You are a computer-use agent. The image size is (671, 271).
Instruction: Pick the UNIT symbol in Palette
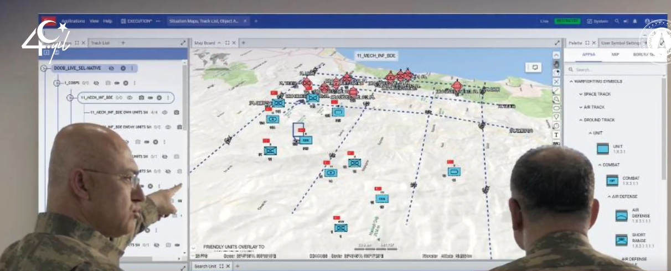(602, 148)
